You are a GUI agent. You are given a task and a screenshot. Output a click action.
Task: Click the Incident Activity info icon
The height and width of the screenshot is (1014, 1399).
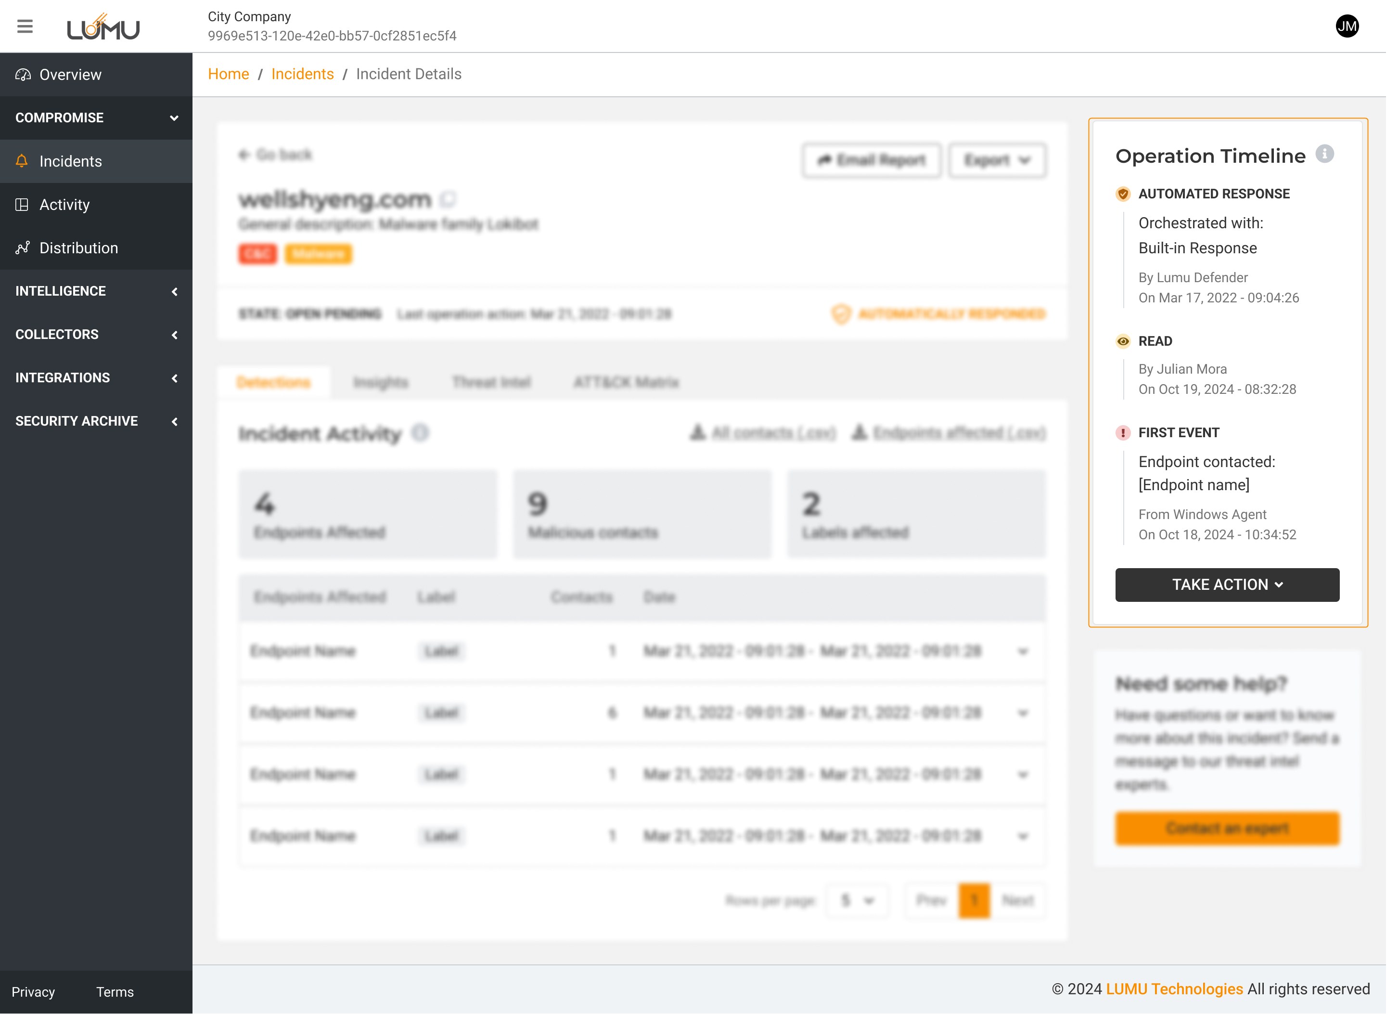(420, 433)
